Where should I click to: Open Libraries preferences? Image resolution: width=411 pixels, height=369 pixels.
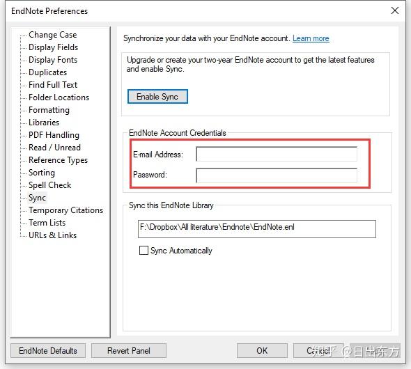[x=44, y=123]
